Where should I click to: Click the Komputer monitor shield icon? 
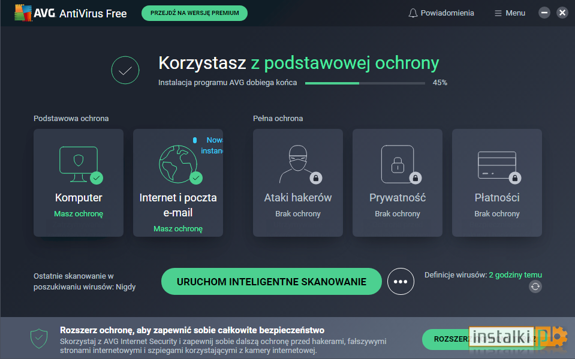(78, 161)
